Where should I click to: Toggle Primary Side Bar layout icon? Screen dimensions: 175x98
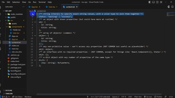[150, 2]
